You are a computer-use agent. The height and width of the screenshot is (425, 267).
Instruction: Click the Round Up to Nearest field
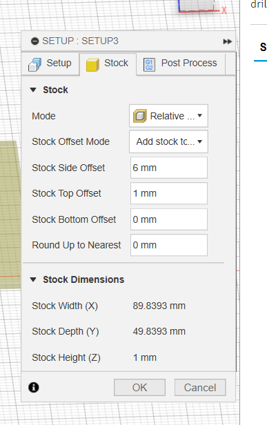tap(169, 245)
